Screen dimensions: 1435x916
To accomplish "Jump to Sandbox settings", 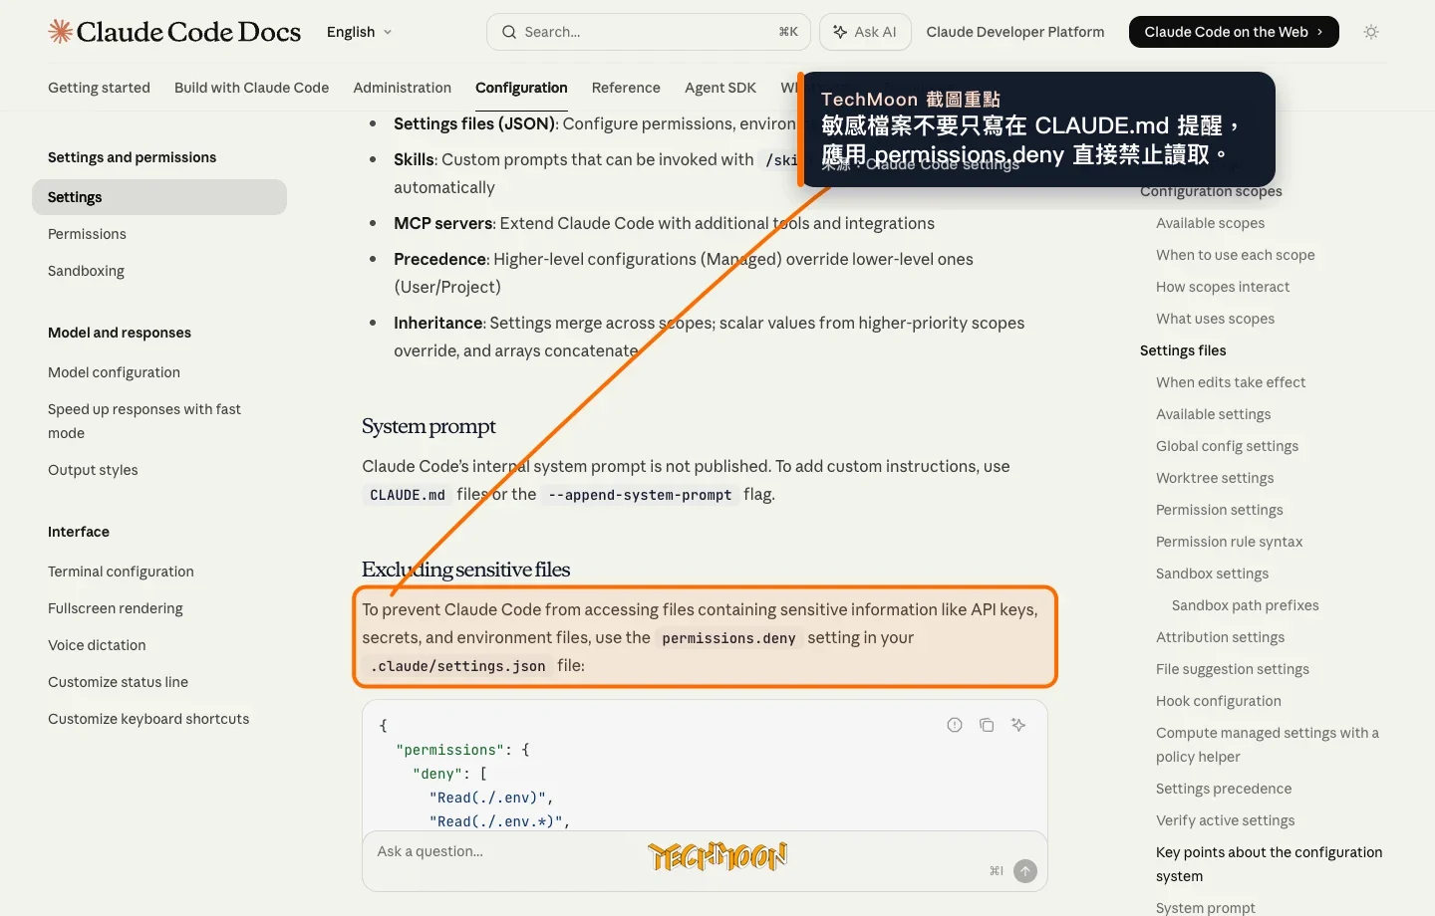I will click(1212, 573).
